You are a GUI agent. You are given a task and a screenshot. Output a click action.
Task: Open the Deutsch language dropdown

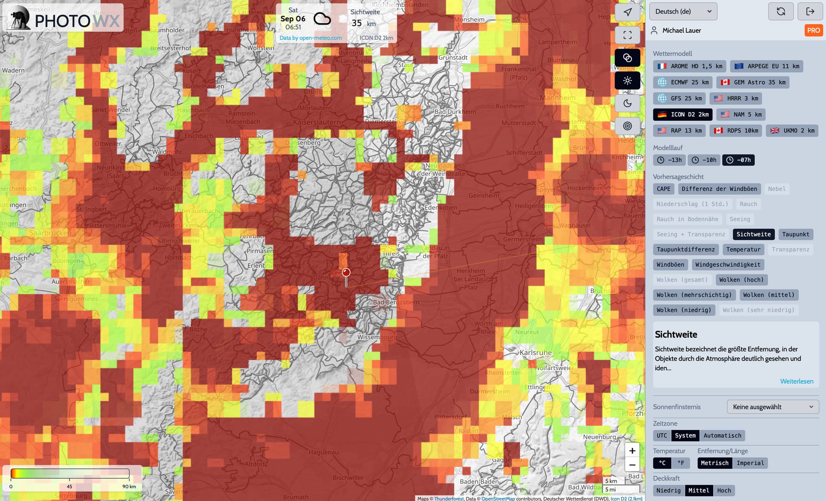point(683,12)
